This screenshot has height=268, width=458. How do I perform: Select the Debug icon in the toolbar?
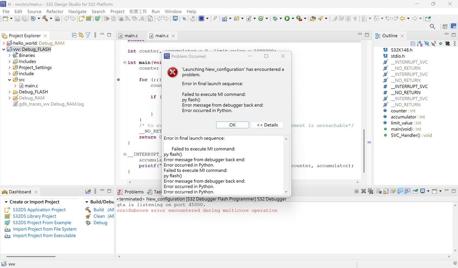(274, 19)
